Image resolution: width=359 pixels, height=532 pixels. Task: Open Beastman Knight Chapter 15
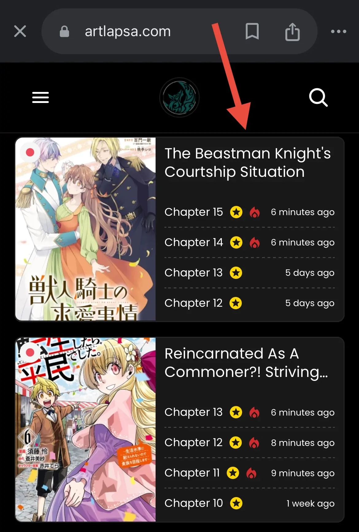tap(194, 212)
